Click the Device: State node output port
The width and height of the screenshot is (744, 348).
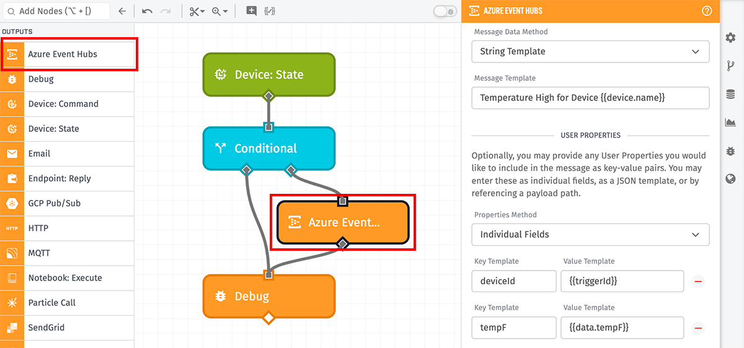click(x=268, y=96)
